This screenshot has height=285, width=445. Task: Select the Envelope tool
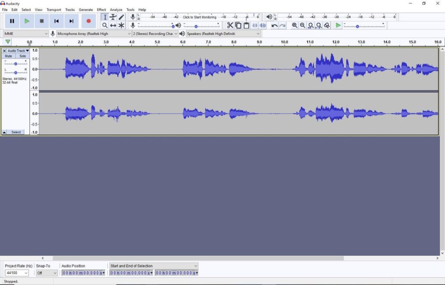pos(113,17)
